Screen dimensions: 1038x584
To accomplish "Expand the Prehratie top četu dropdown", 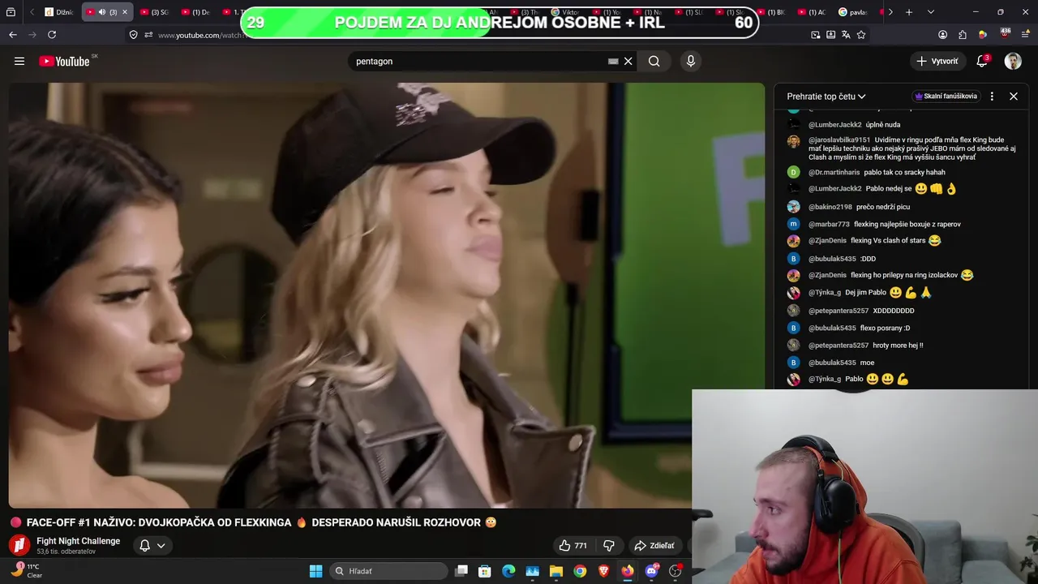I will click(x=826, y=96).
